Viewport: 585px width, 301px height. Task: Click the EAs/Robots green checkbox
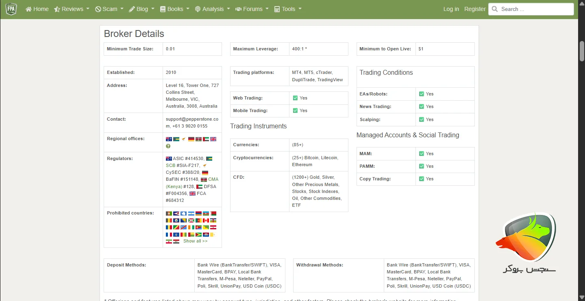tap(422, 94)
